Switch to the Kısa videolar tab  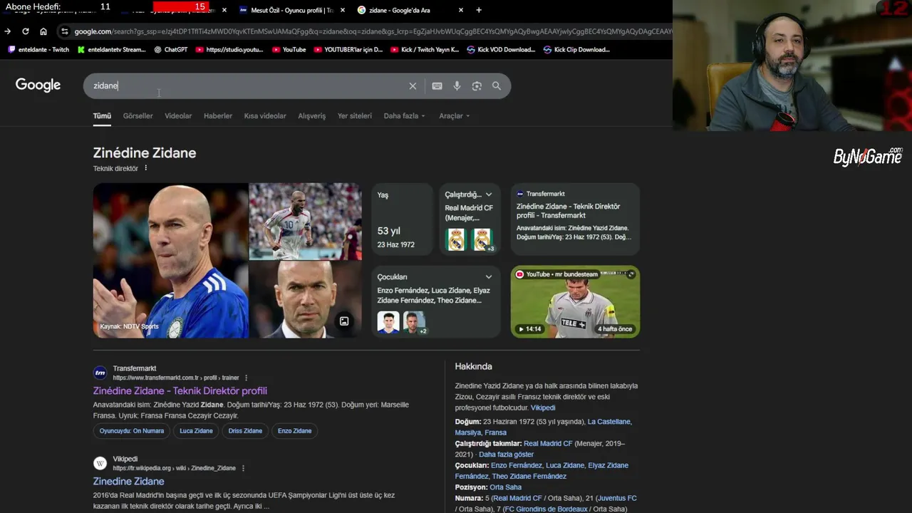pos(265,116)
